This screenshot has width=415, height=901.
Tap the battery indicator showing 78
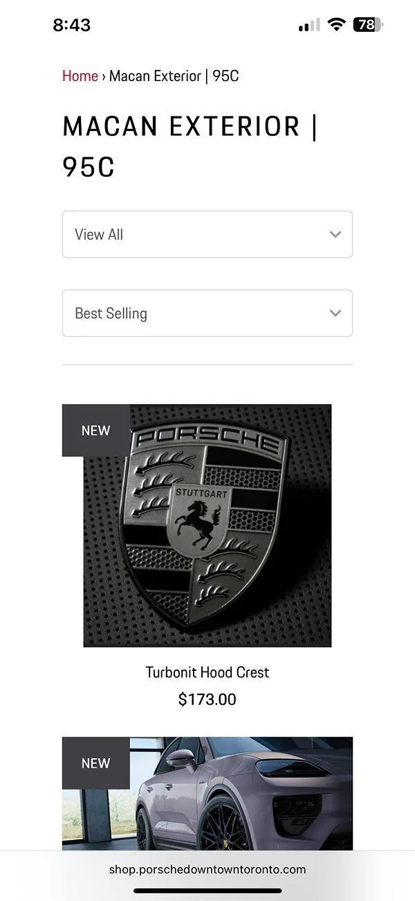coord(368,25)
